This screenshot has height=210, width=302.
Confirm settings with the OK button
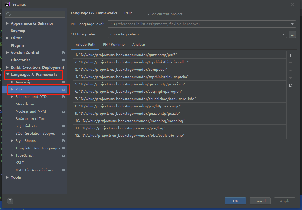[235, 201]
